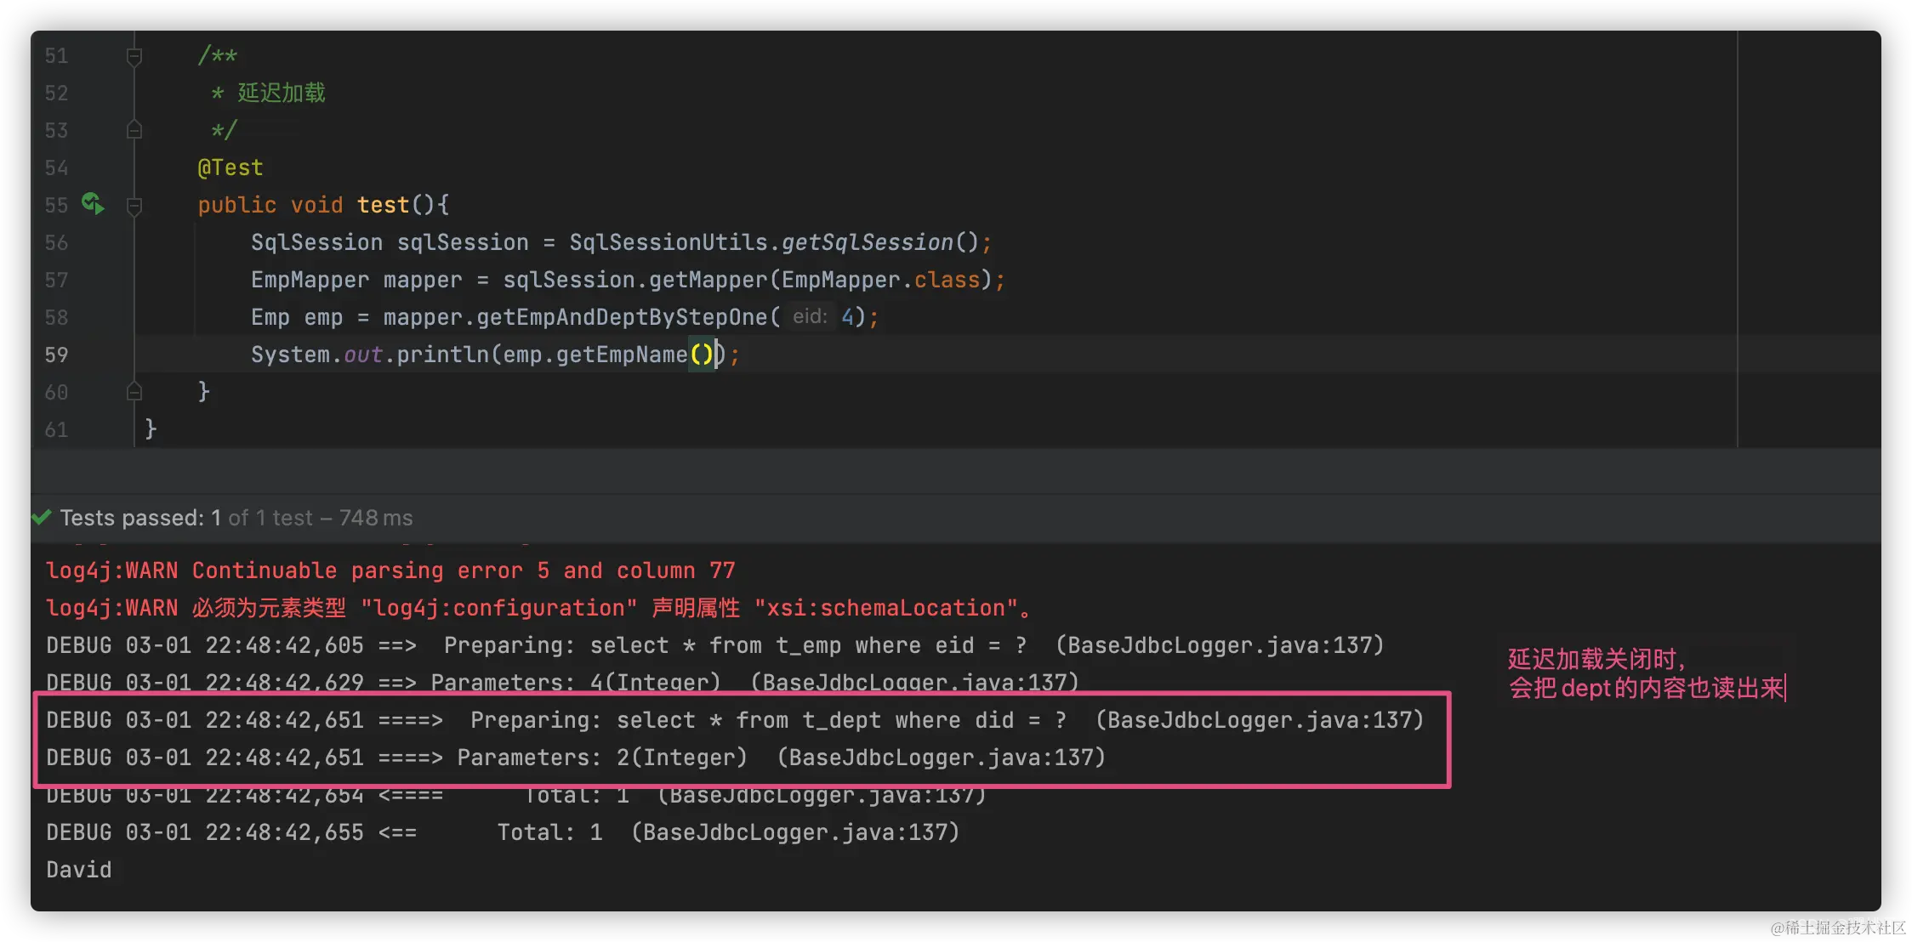Click the fold end marker at line 53

(134, 130)
